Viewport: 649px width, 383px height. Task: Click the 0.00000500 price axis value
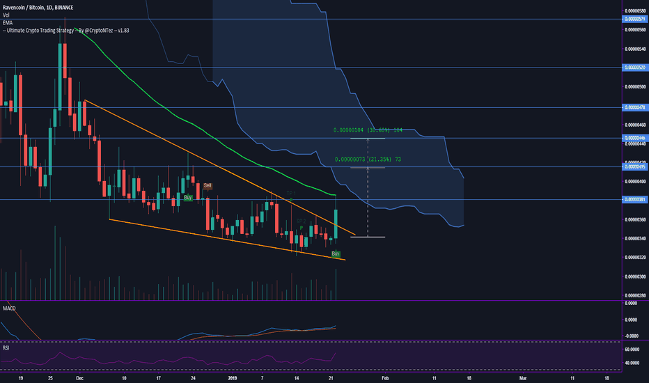pos(635,87)
